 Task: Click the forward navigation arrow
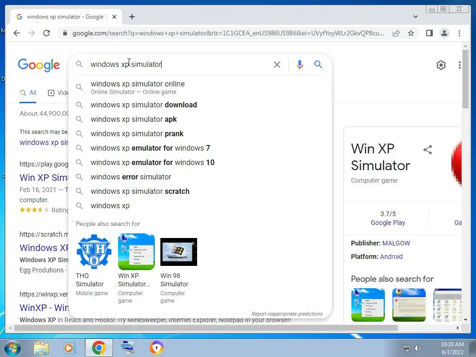(32, 33)
